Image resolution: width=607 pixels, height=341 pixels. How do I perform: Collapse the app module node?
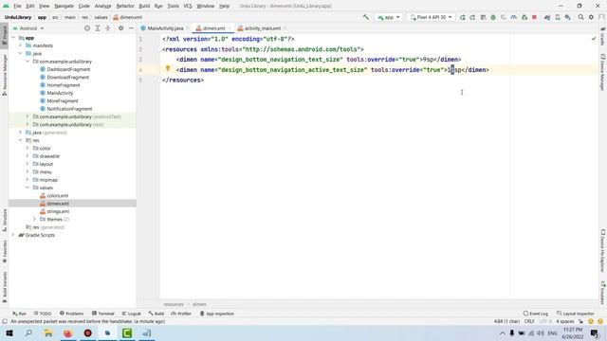pyautogui.click(x=13, y=38)
